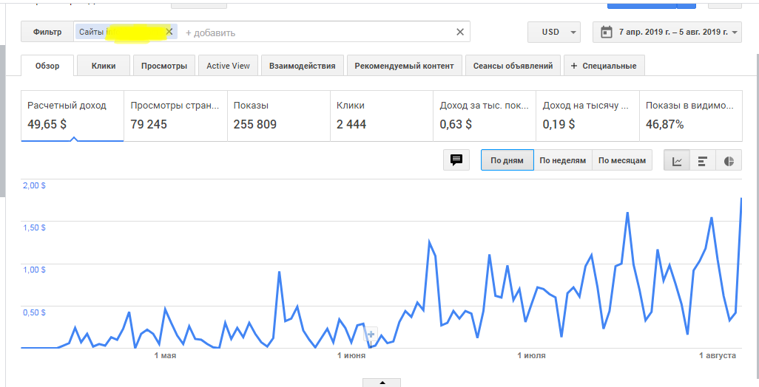
Task: Open the date range dropdown
Action: [x=667, y=32]
